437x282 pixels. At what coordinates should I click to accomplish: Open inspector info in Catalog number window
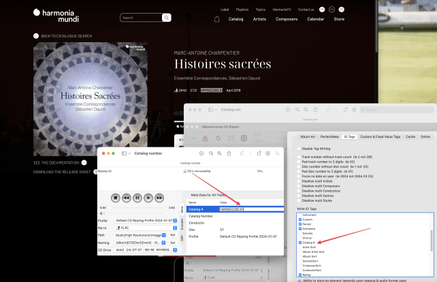tap(201, 154)
